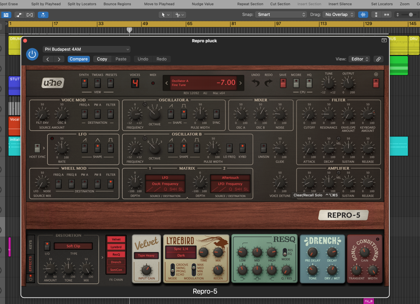Click the u-he logo

(x=53, y=83)
